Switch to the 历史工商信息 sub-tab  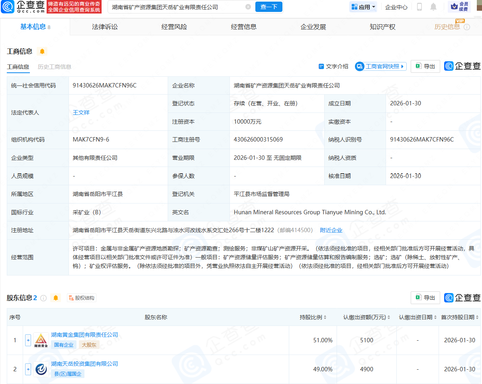[x=55, y=67]
